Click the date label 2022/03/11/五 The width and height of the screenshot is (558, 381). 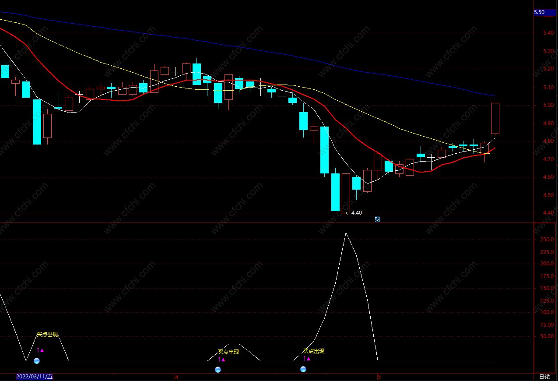(35, 377)
